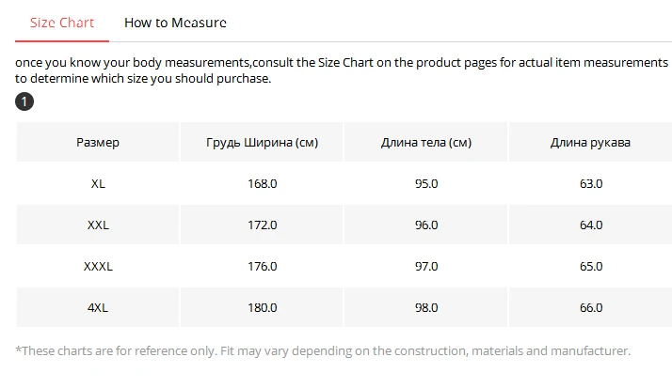Select the 95.0 body length cell
Viewport: 672px width, 388px height.
(x=426, y=183)
